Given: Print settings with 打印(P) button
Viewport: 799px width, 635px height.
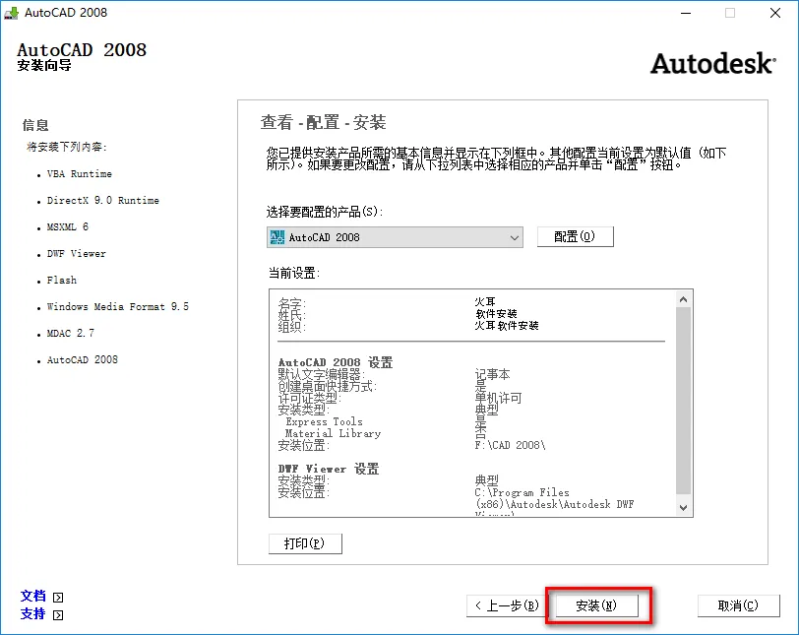Looking at the screenshot, I should click(x=305, y=543).
